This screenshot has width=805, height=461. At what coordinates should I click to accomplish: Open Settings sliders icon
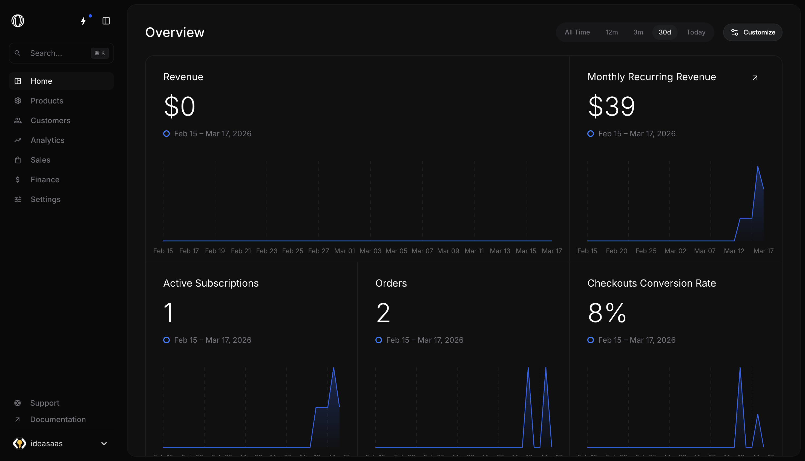tap(18, 200)
